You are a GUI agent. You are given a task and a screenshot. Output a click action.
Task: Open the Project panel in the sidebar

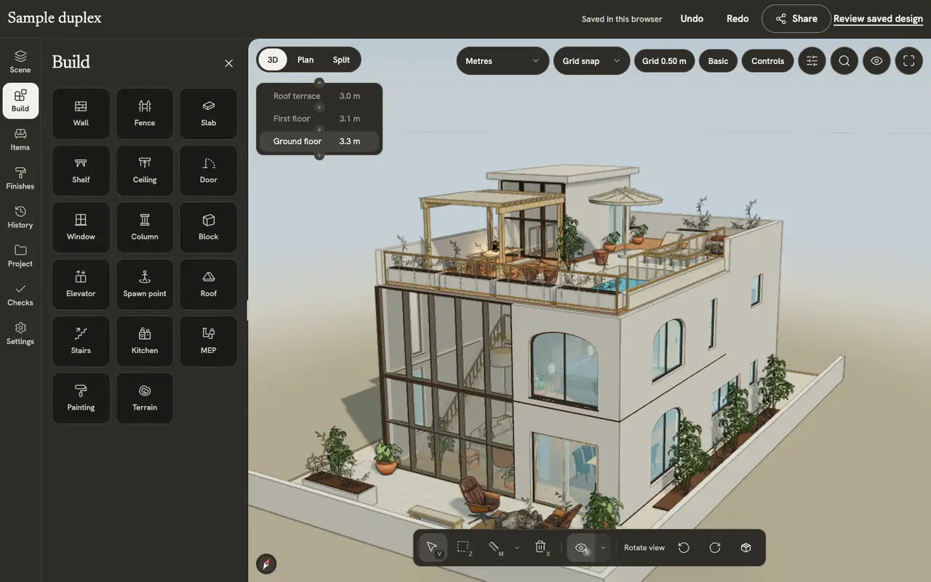(20, 255)
